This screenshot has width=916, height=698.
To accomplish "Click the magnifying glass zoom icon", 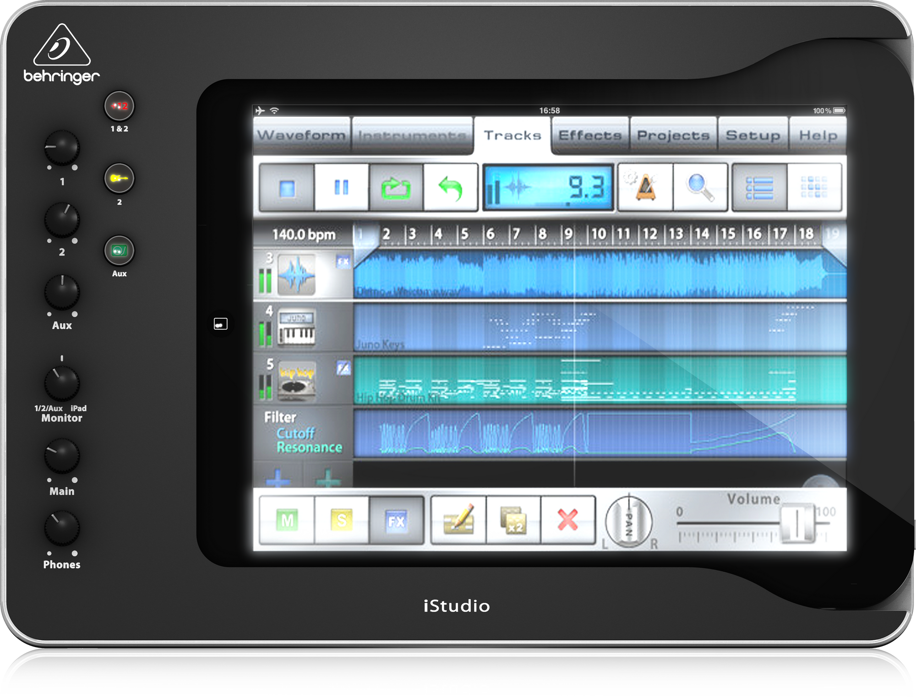I will [700, 188].
